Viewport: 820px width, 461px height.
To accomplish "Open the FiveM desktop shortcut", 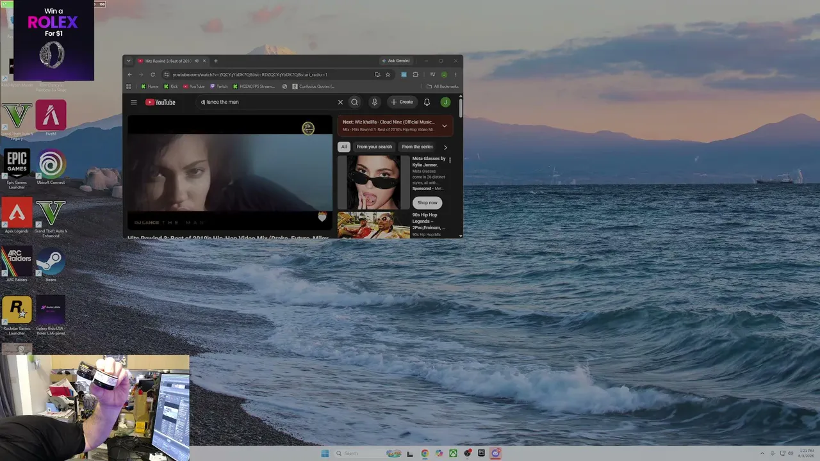I will click(51, 118).
